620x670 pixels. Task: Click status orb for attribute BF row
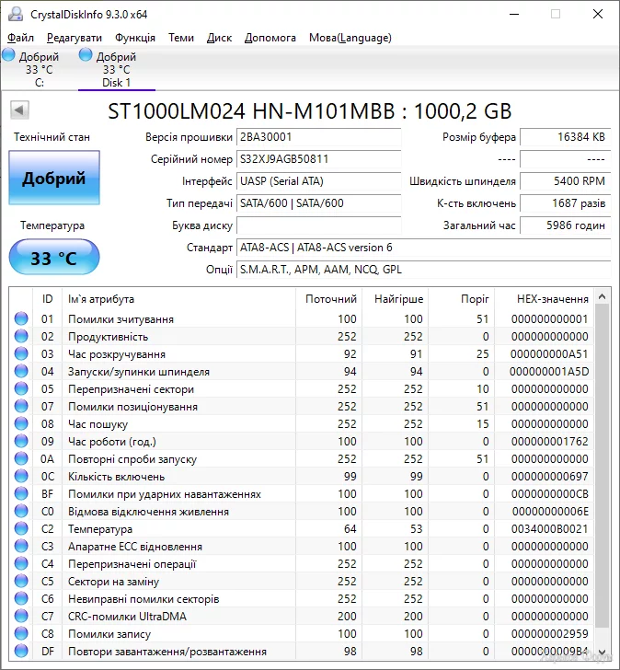point(21,493)
